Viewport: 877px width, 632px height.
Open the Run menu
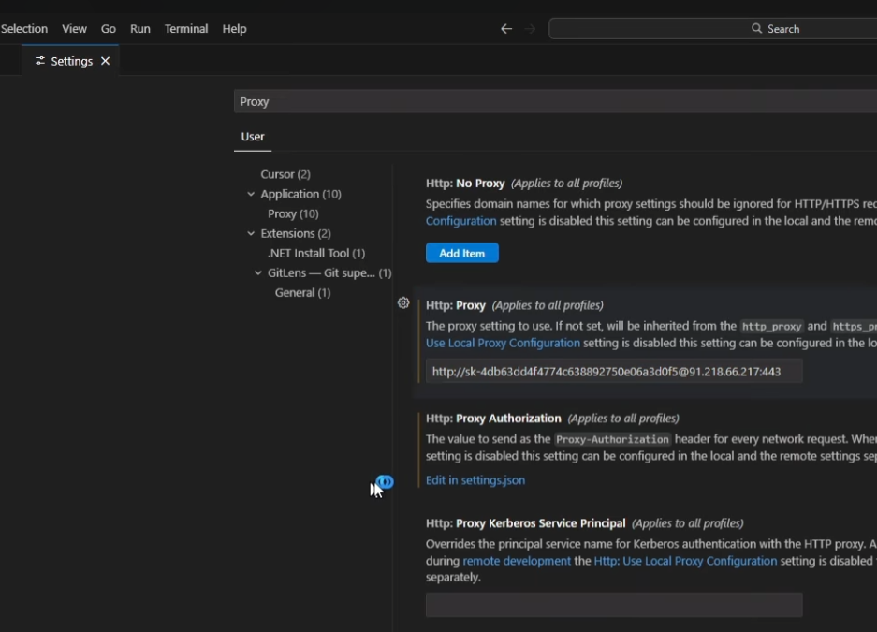140,29
